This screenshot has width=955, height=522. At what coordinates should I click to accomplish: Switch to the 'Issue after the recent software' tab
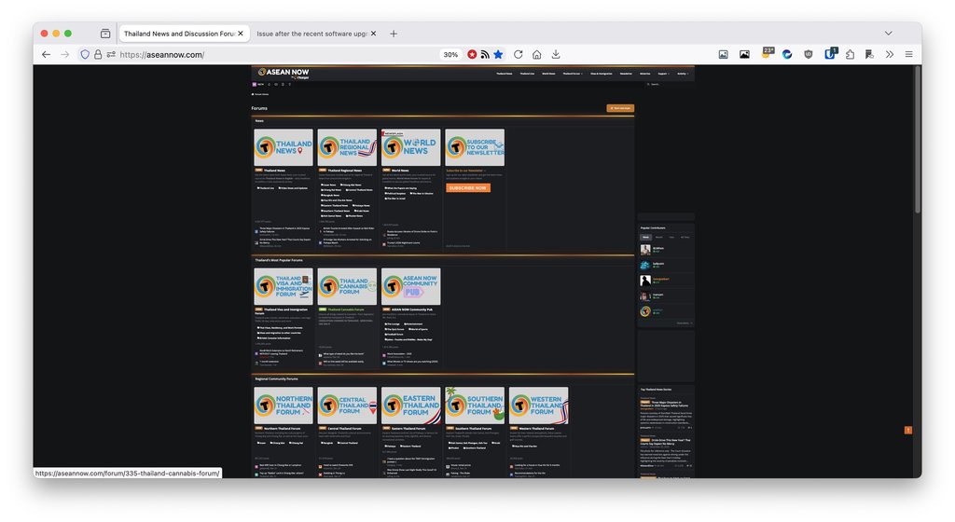[x=311, y=34]
